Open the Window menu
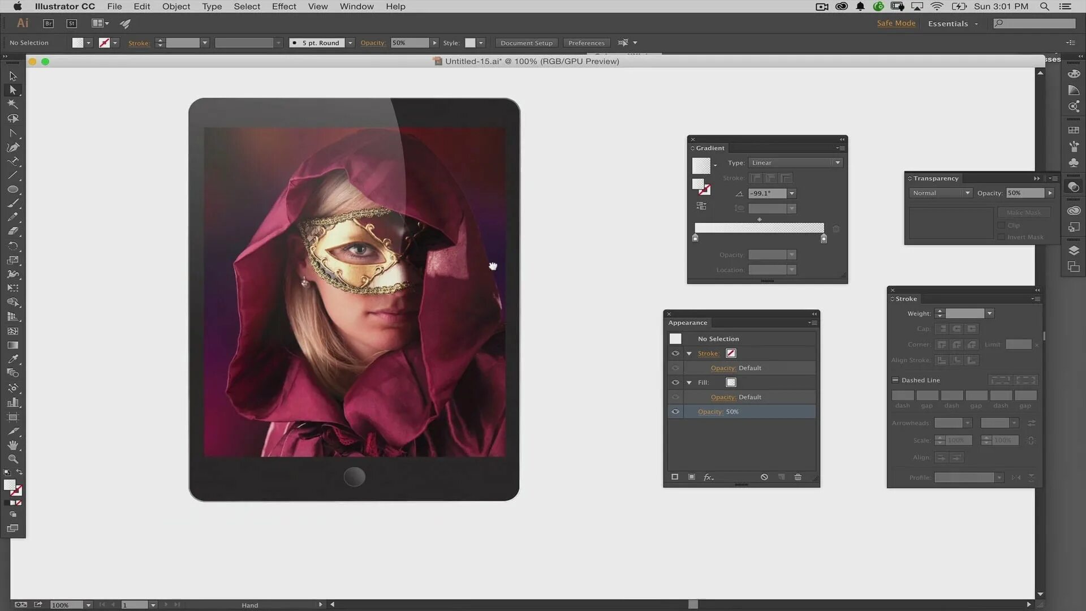This screenshot has width=1086, height=611. tap(357, 6)
